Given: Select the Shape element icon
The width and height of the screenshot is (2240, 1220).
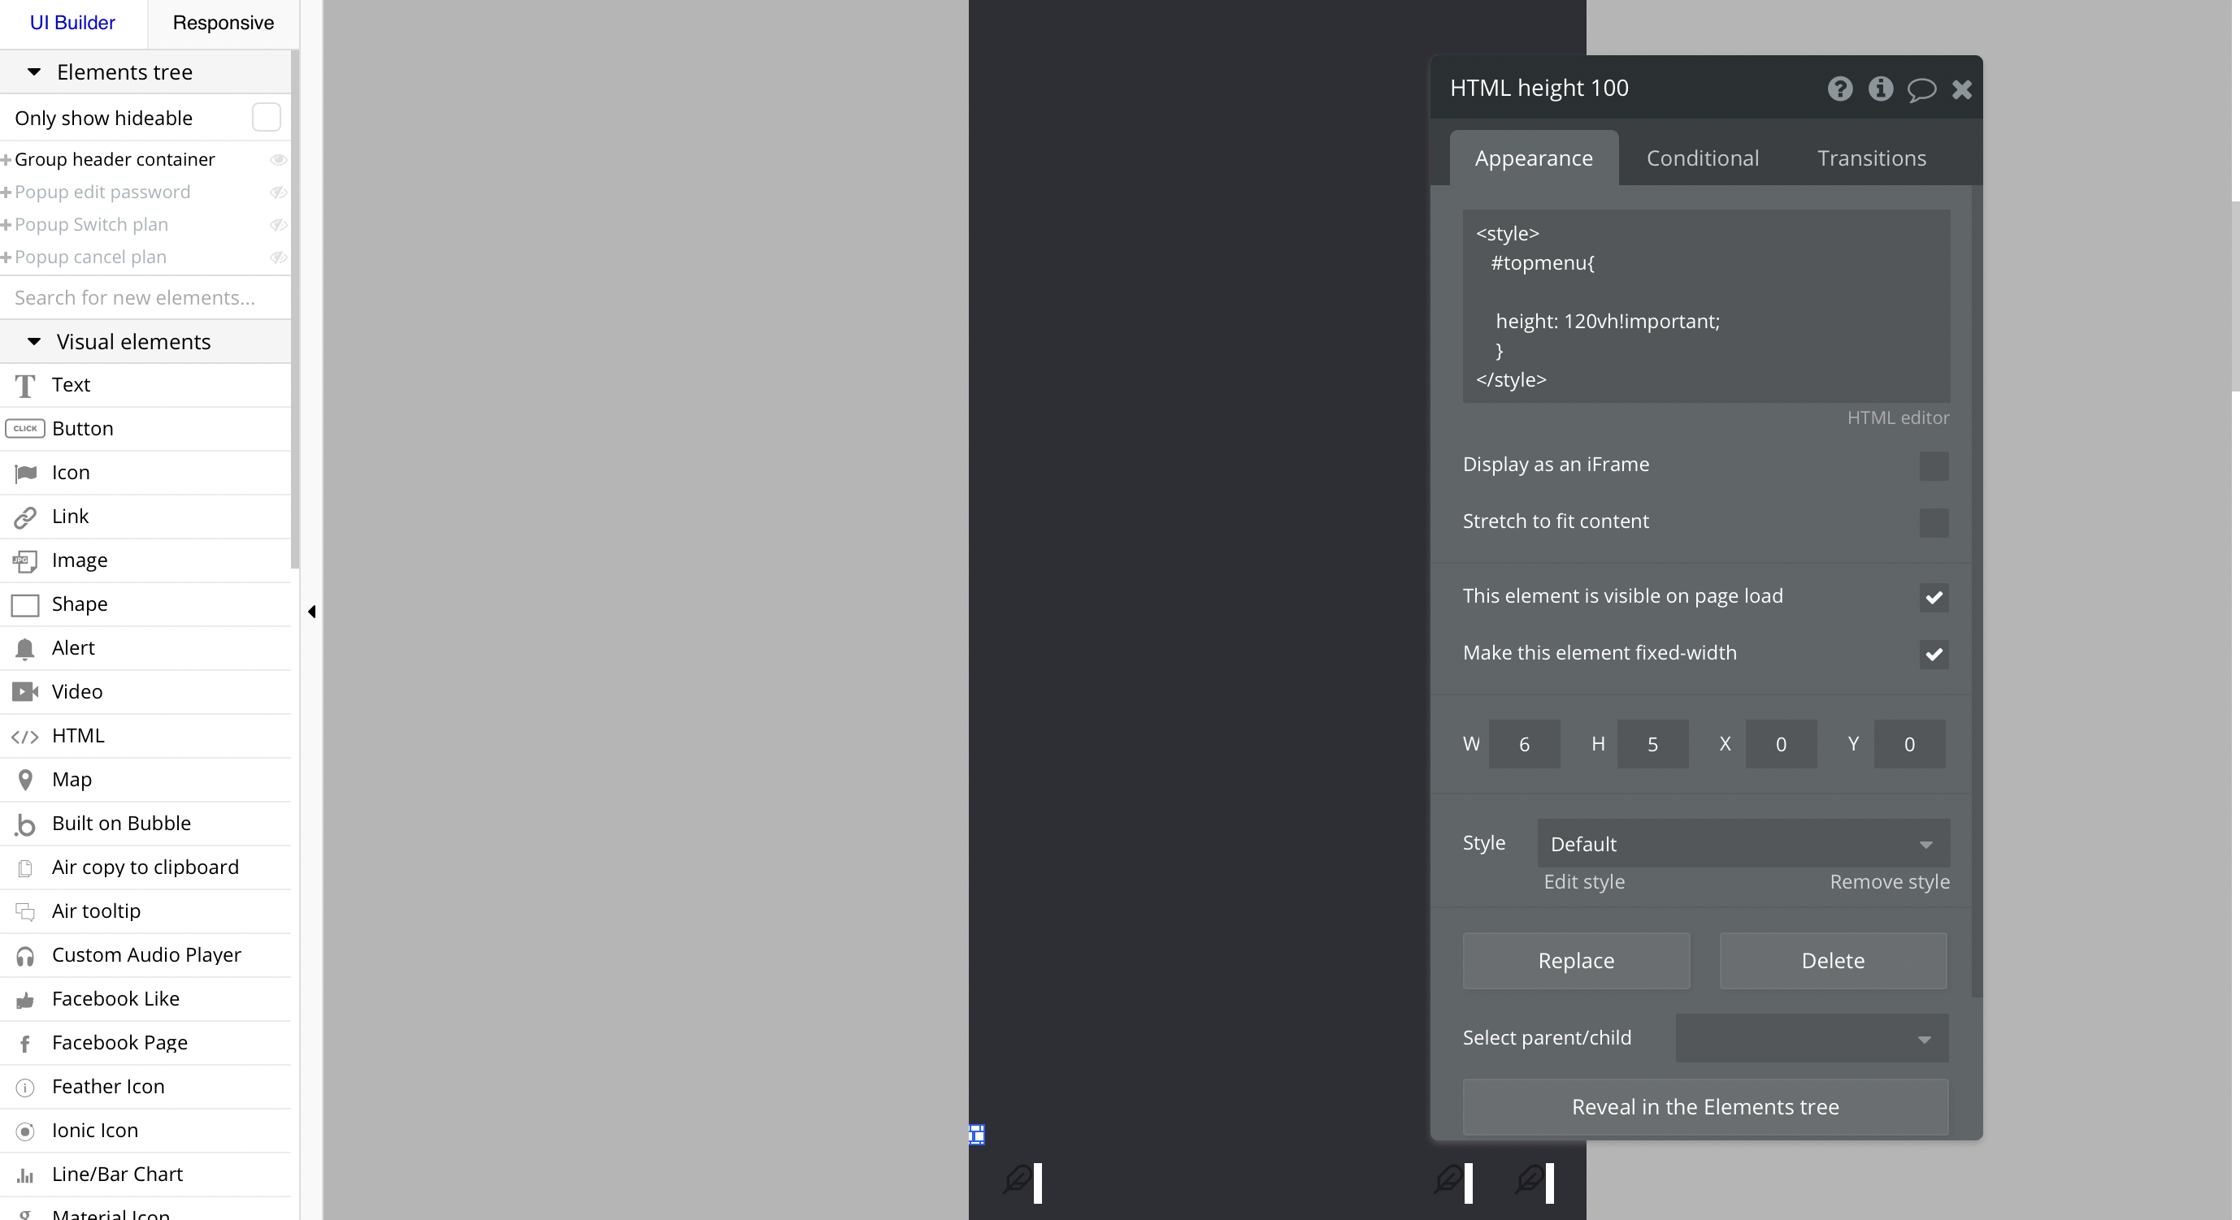Looking at the screenshot, I should coord(25,605).
